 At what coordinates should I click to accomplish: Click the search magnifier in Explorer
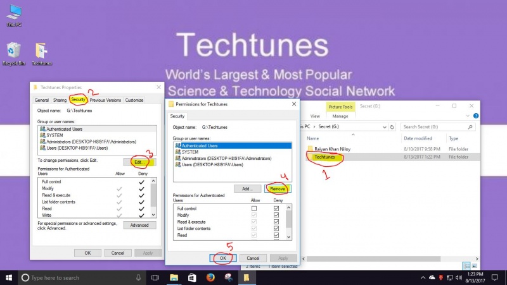point(470,127)
